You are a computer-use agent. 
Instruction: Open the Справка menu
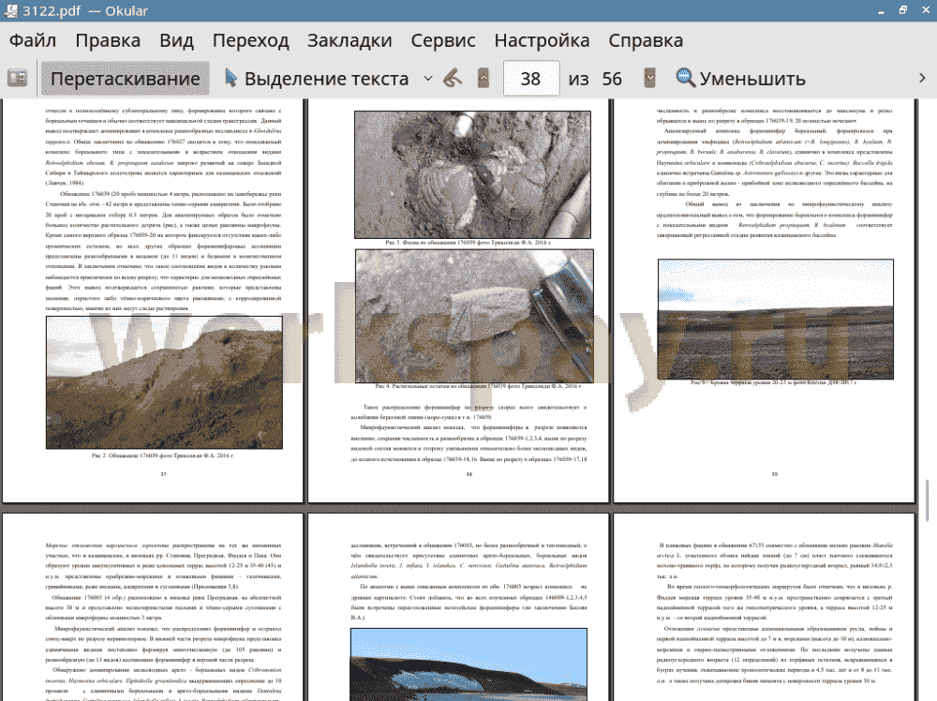point(646,40)
